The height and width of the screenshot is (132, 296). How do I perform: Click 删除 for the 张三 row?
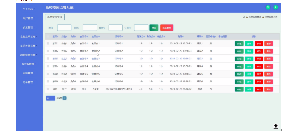point(269,89)
